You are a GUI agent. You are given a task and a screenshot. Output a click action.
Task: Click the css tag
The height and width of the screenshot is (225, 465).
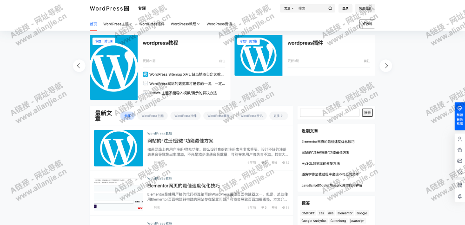(321, 213)
